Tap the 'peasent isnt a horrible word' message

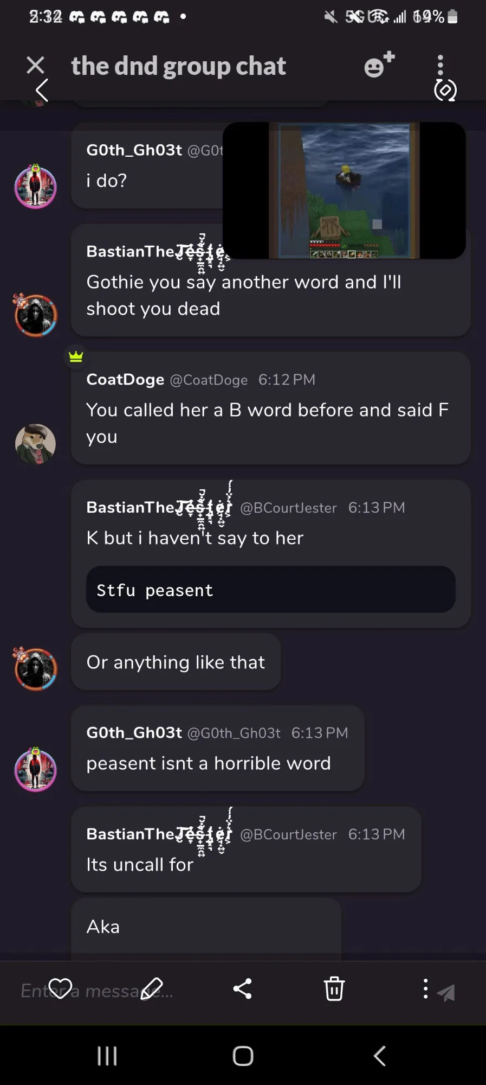(209, 763)
